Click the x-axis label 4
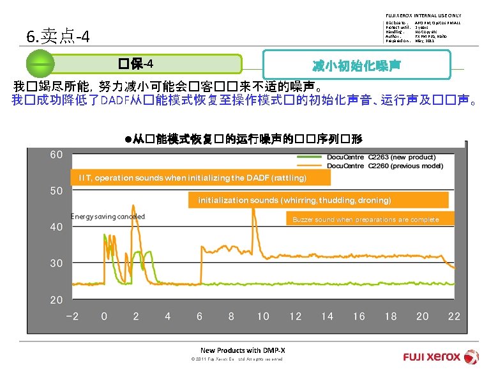The width and height of the screenshot is (498, 374). 168,316
